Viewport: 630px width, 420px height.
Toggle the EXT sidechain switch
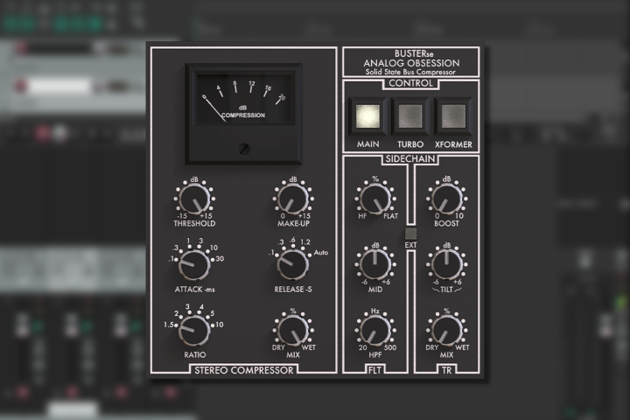410,234
